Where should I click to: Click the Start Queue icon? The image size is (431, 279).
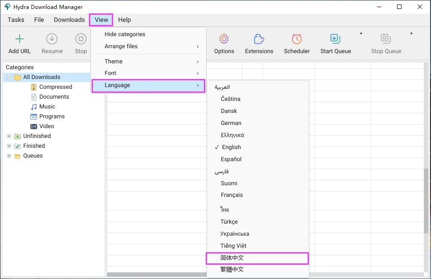(x=335, y=39)
